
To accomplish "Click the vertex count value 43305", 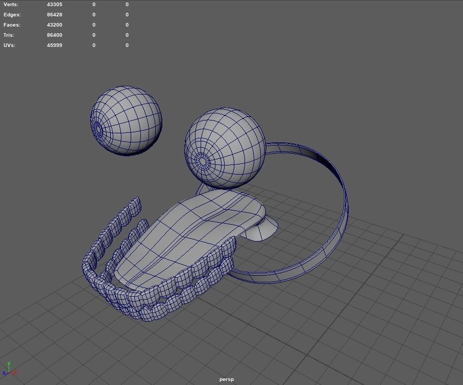I will click(x=54, y=5).
